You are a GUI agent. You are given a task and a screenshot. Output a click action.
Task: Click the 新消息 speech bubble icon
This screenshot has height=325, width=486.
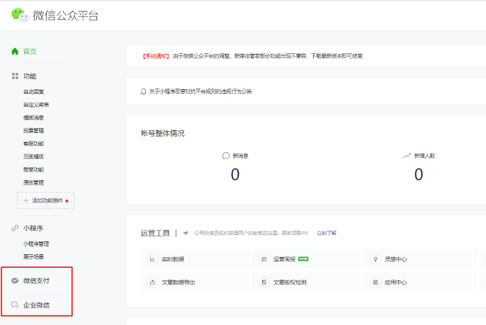pos(226,155)
